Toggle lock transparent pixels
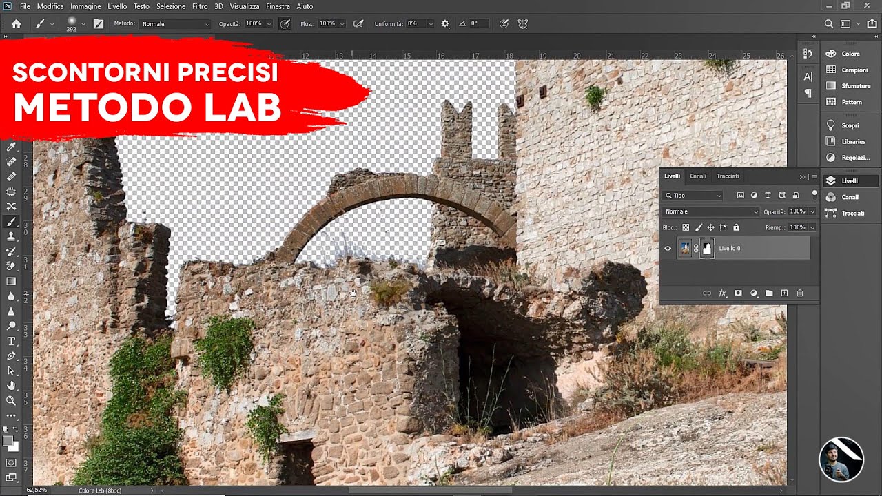This screenshot has width=882, height=496. click(686, 227)
